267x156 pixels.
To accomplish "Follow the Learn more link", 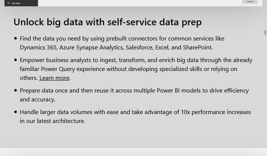I will click(x=54, y=78).
